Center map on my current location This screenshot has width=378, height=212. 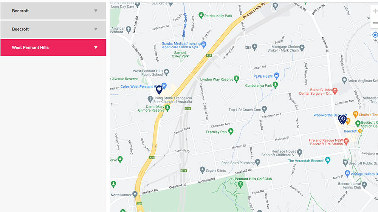375,35
